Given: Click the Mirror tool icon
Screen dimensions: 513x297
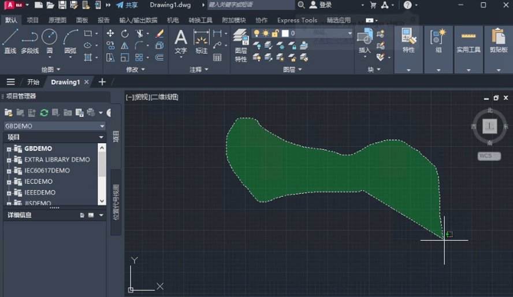Looking at the screenshot, I should click(125, 46).
